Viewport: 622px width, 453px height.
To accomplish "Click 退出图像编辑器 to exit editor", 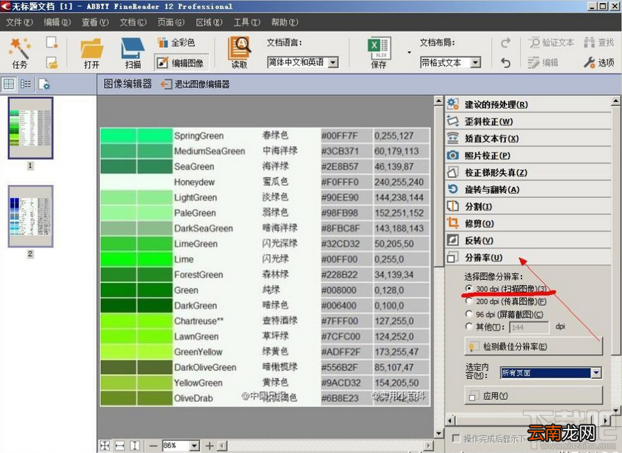I will click(196, 84).
